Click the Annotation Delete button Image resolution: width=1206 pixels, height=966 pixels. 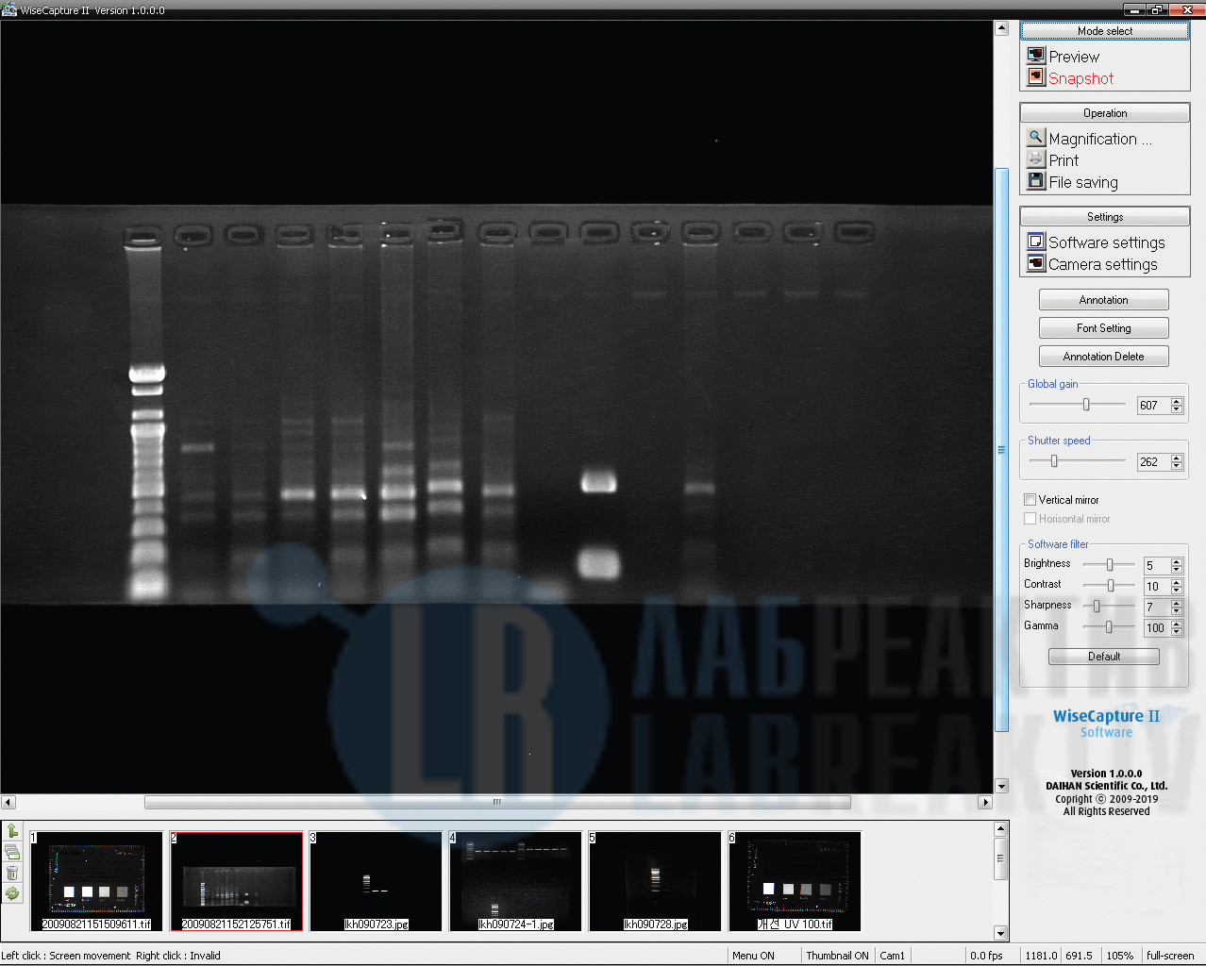1103,357
